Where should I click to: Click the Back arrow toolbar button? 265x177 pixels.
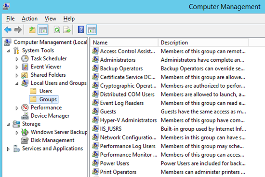8,30
